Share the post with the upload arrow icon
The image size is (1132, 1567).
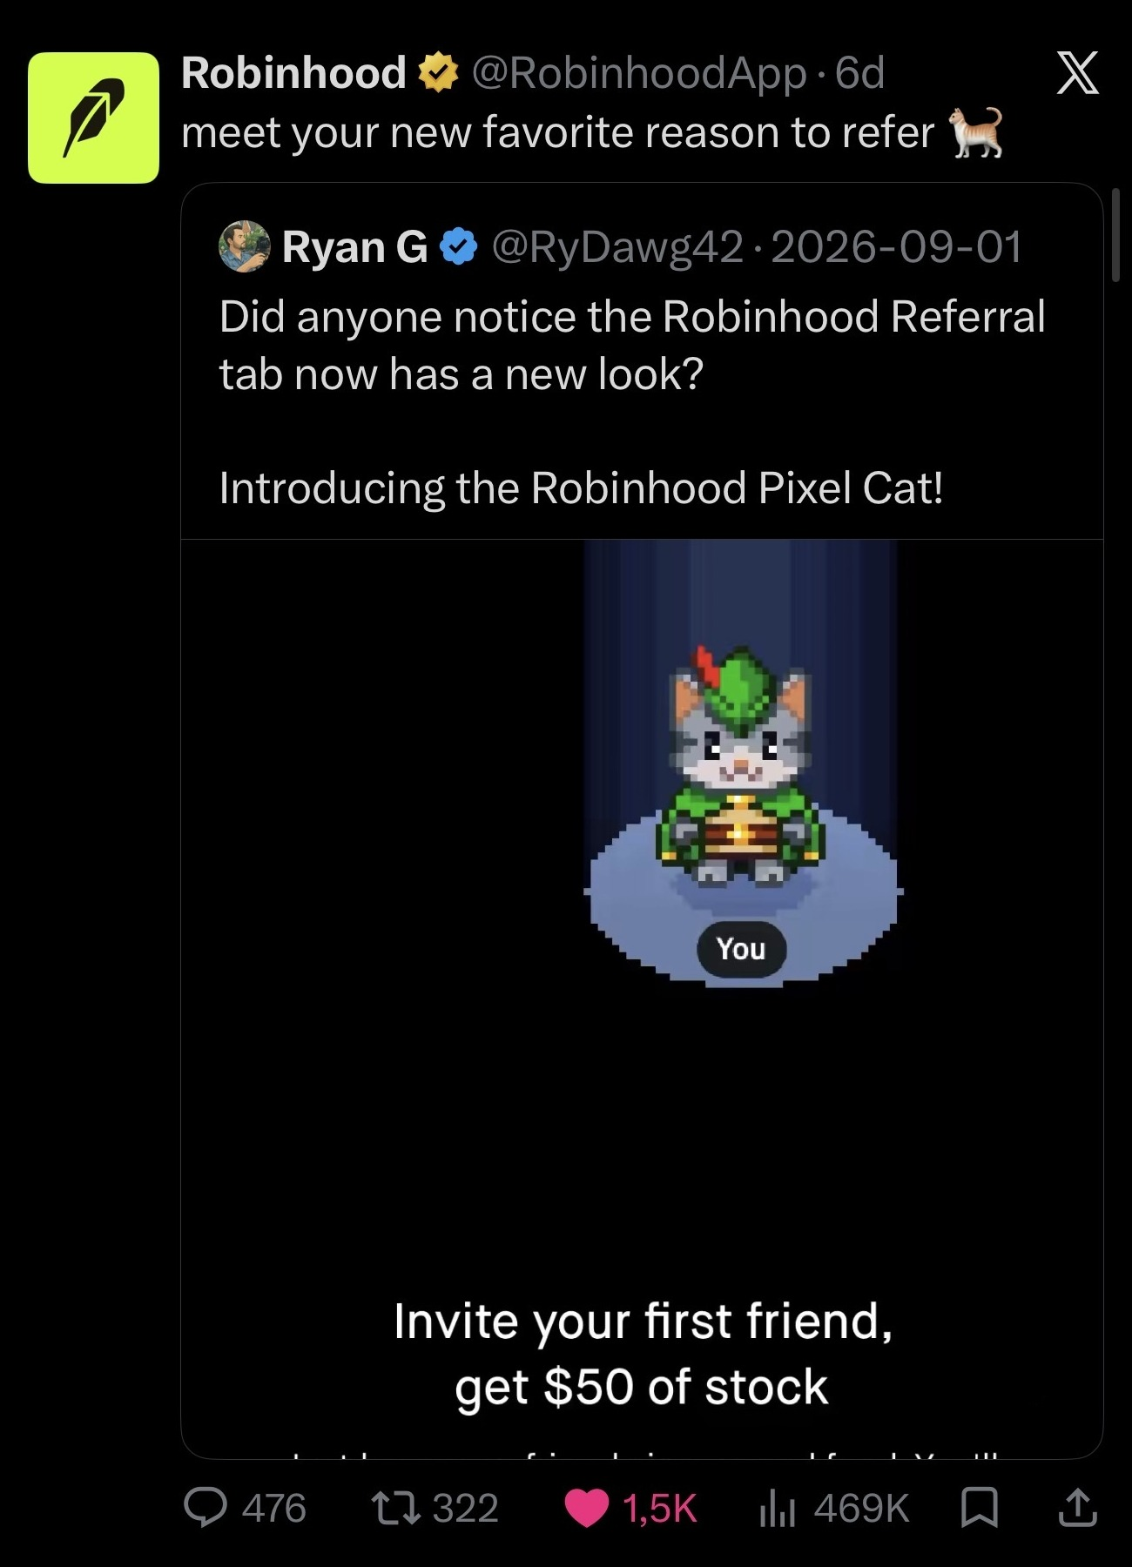point(1077,1508)
